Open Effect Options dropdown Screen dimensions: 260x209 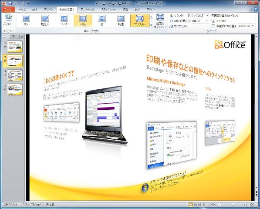(160, 21)
